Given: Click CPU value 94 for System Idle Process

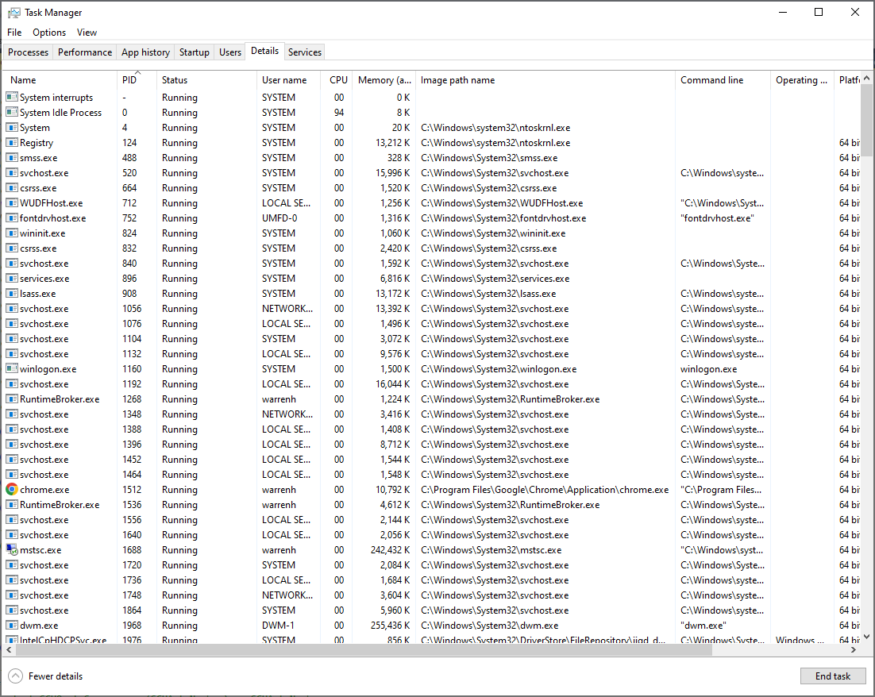Looking at the screenshot, I should [x=339, y=112].
